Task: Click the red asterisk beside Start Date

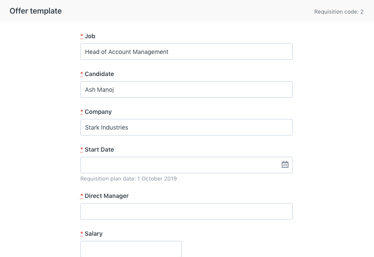Action: [82, 150]
